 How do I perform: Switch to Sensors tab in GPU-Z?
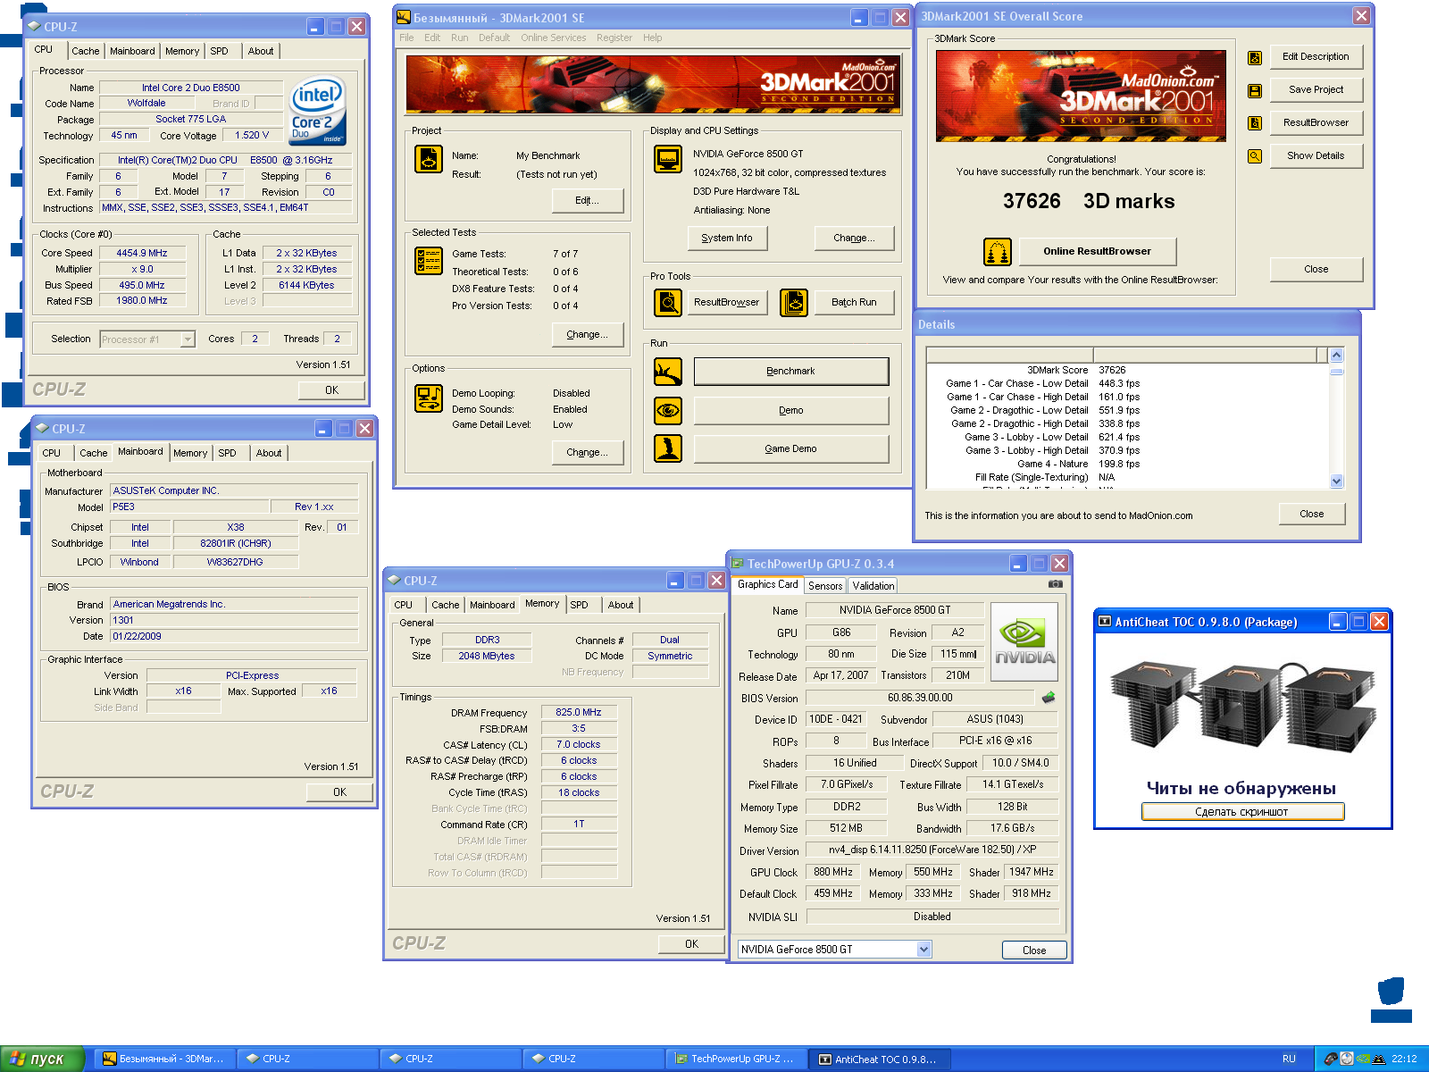pyautogui.click(x=825, y=586)
